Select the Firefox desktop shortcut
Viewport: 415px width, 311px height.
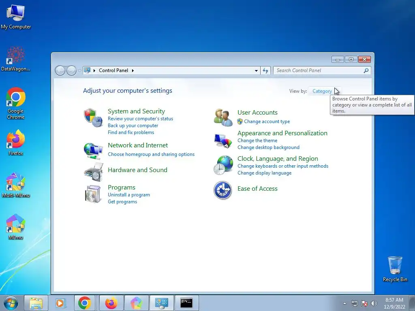point(16,143)
